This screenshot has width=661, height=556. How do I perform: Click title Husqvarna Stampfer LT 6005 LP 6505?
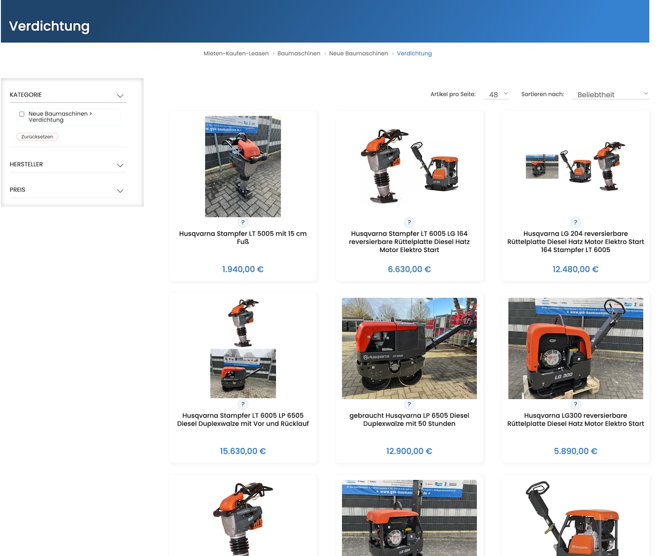point(243,419)
